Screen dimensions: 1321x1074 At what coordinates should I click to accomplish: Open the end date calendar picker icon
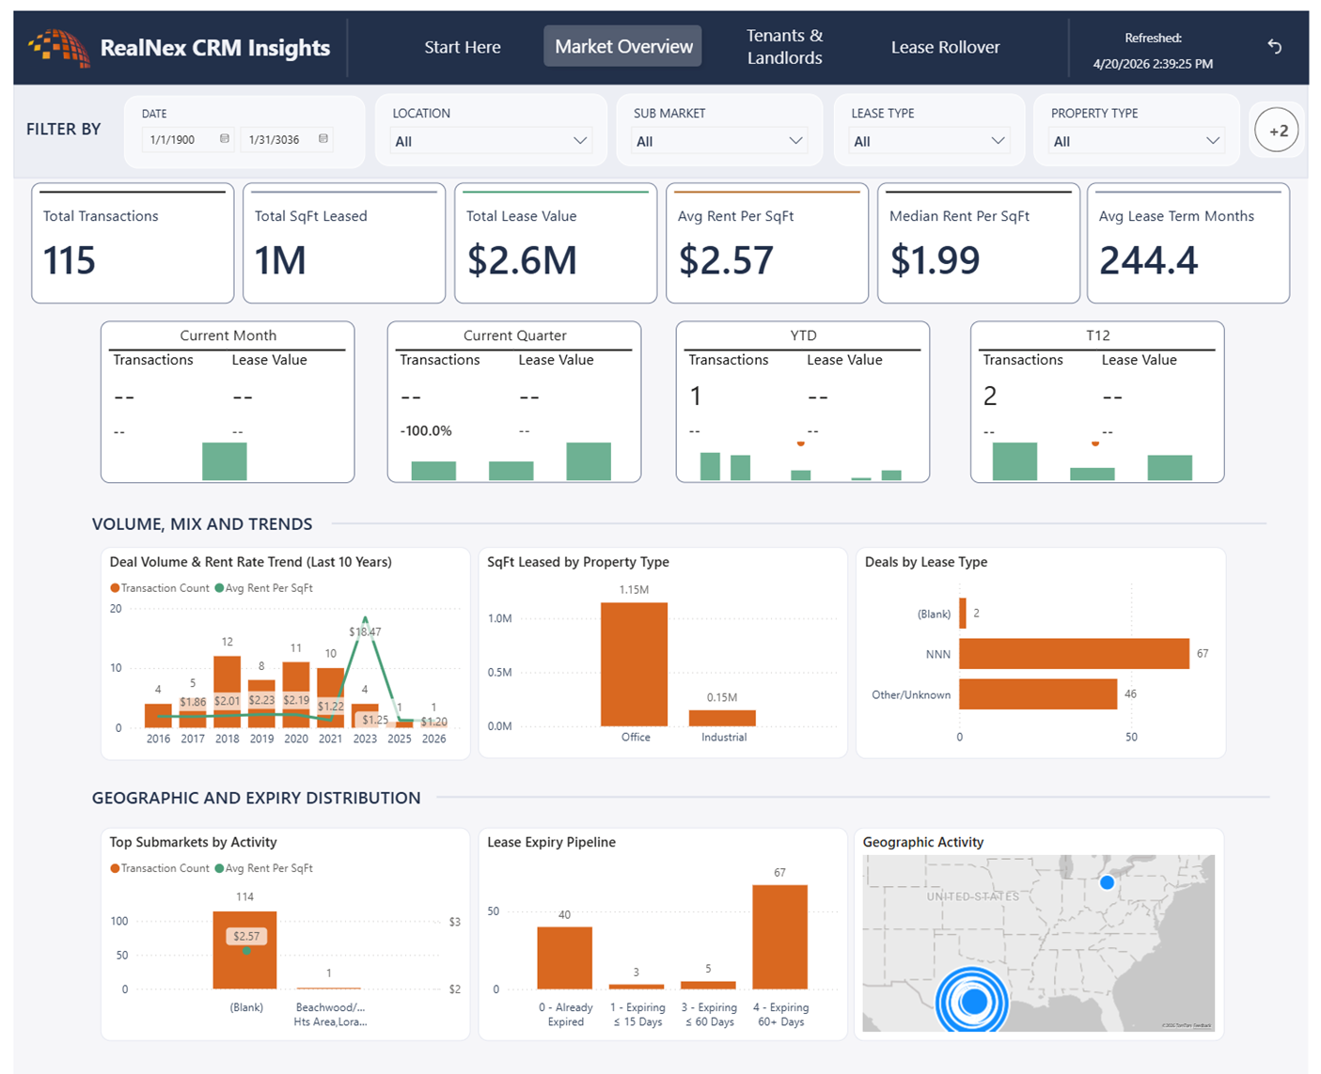[x=323, y=139]
